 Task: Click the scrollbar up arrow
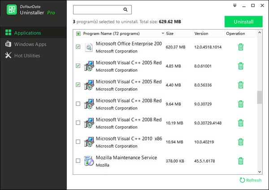260,32
